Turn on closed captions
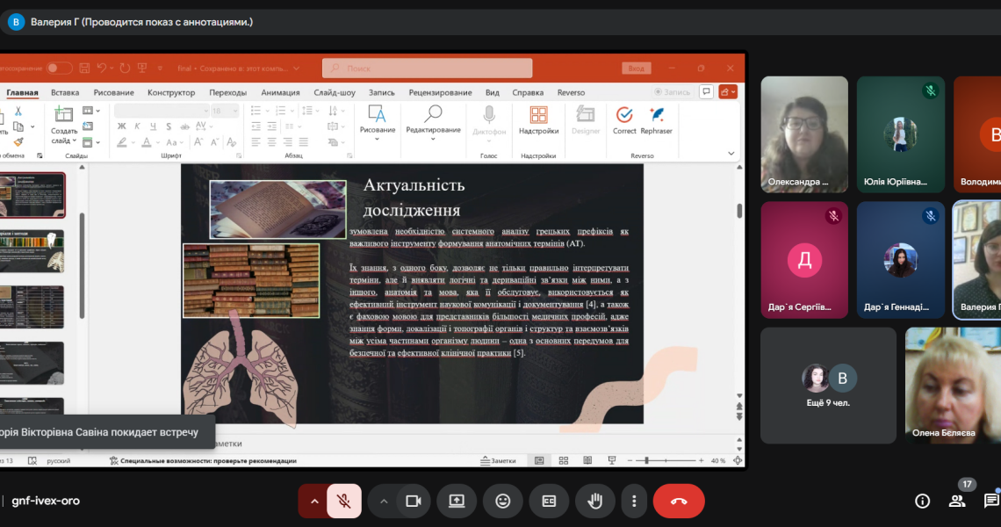The image size is (1001, 527). coord(549,501)
